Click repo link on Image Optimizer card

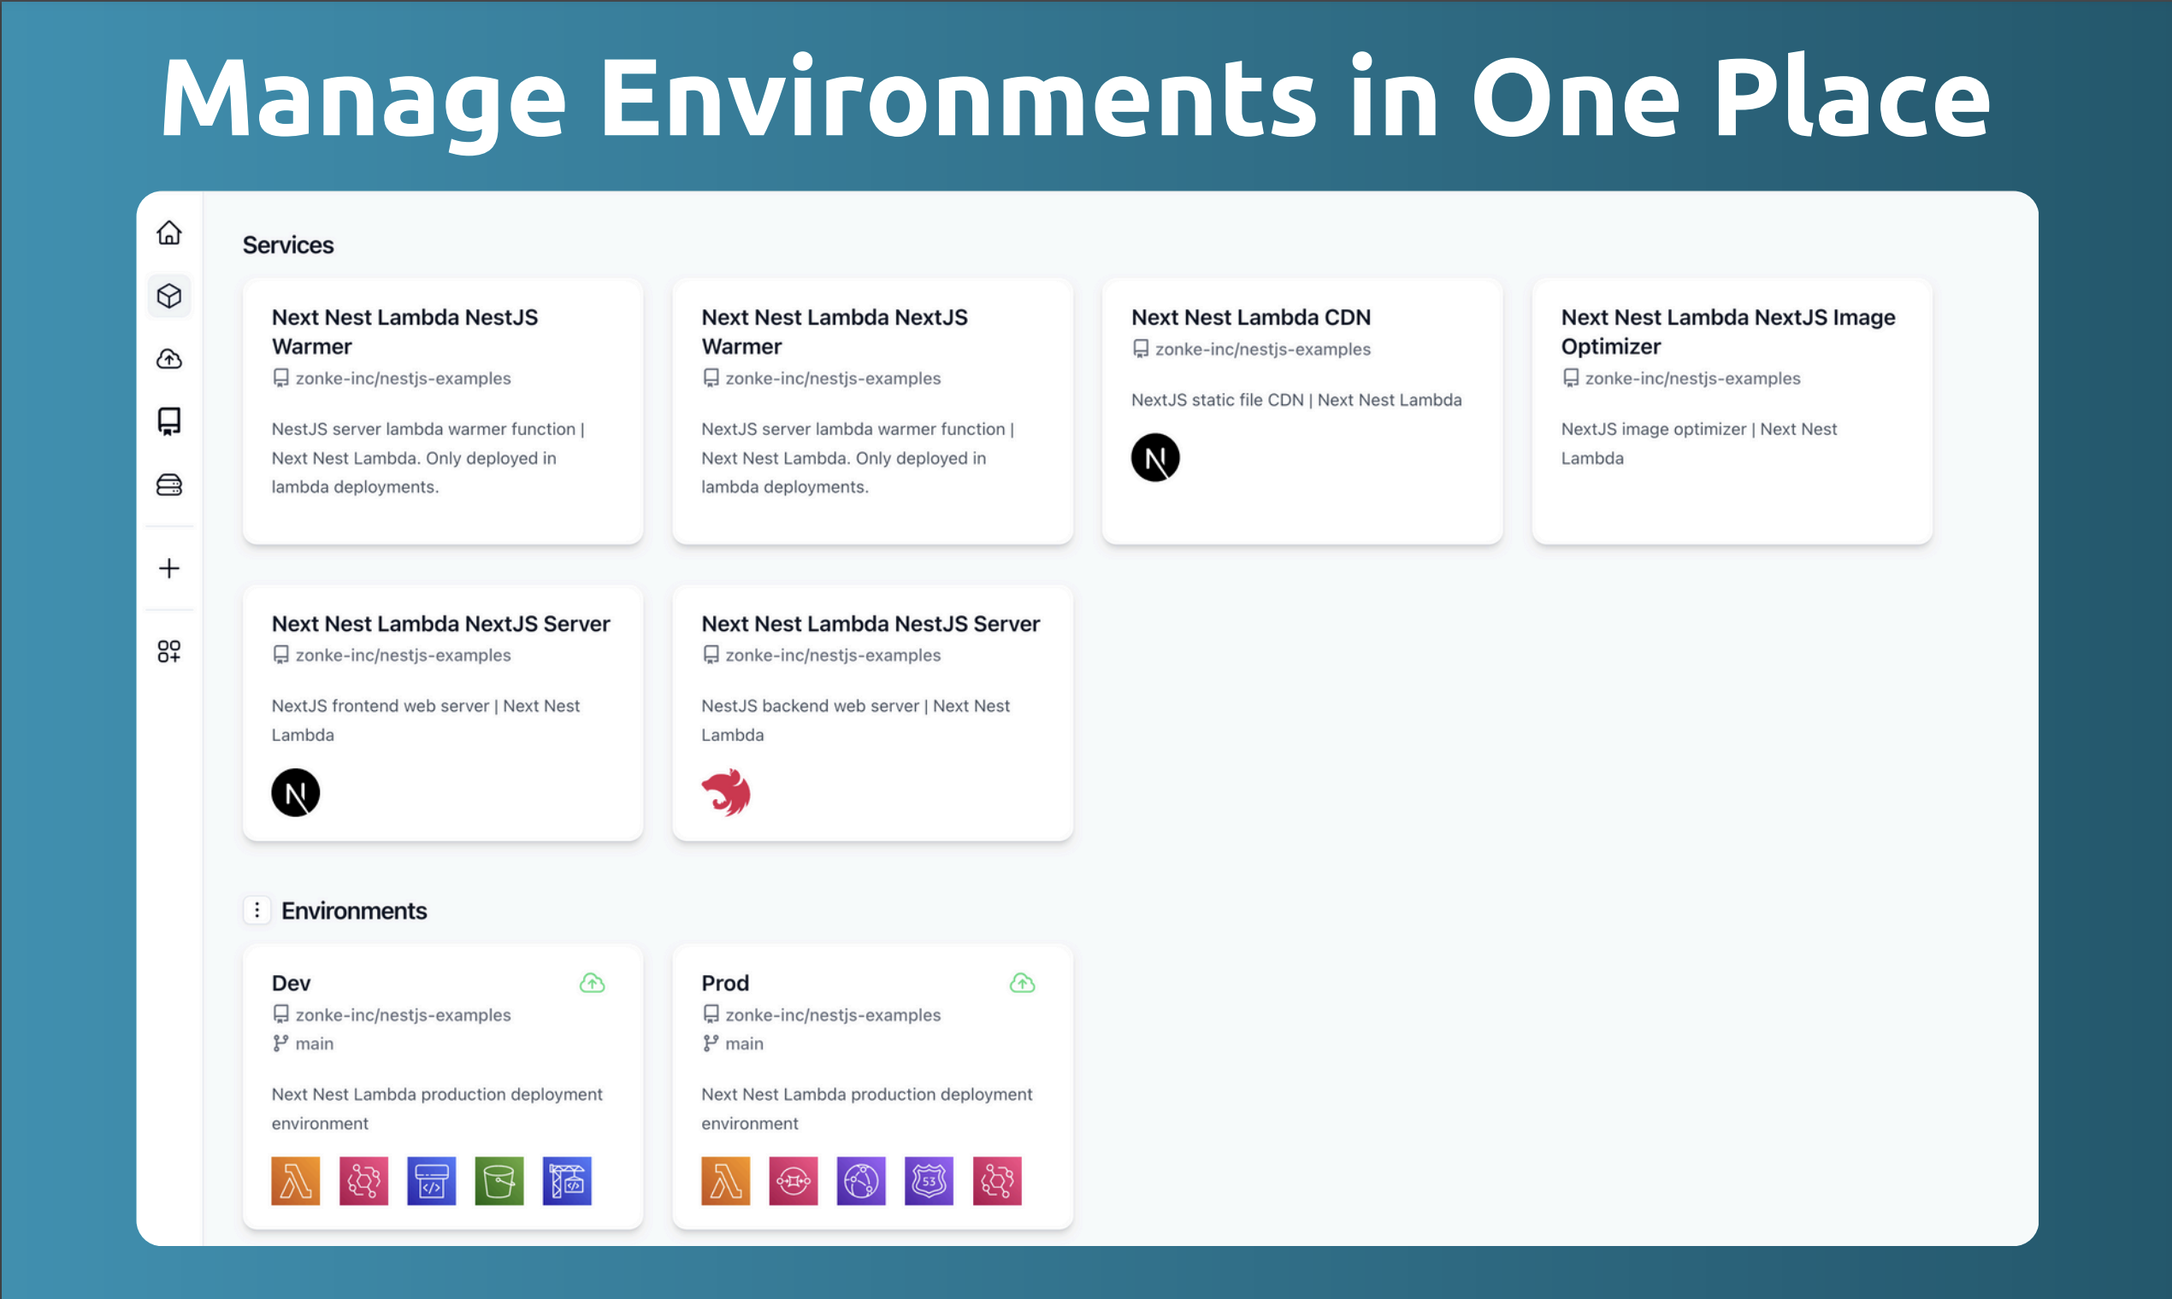tap(1692, 378)
